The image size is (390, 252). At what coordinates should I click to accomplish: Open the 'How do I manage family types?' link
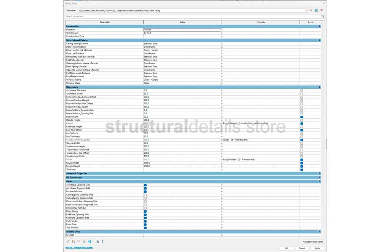point(79,247)
